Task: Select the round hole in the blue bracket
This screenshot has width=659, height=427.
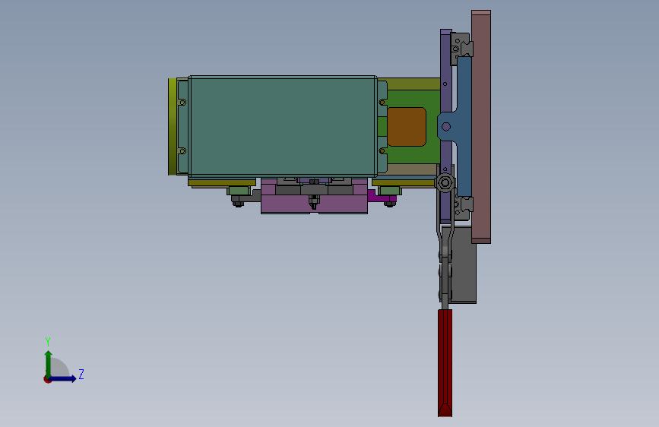Action: click(446, 126)
